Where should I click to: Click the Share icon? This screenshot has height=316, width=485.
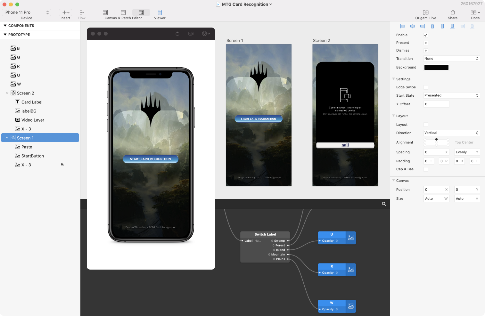click(453, 12)
